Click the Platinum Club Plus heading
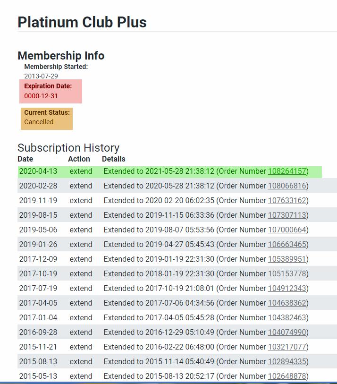 pos(82,22)
